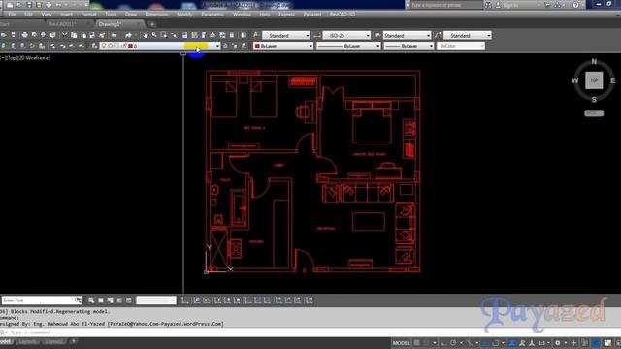Viewport: 621px width, 349px height.
Task: Click the red swatch in color ByLayer control
Action: click(x=257, y=46)
